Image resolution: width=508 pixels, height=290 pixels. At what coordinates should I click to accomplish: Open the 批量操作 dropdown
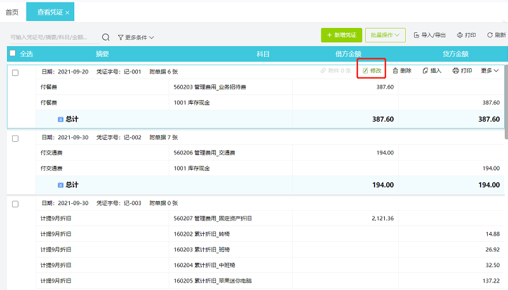(x=385, y=35)
